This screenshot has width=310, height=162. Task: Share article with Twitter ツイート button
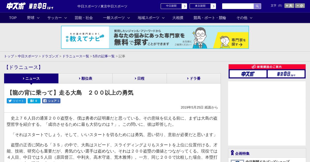[x=16, y=101]
